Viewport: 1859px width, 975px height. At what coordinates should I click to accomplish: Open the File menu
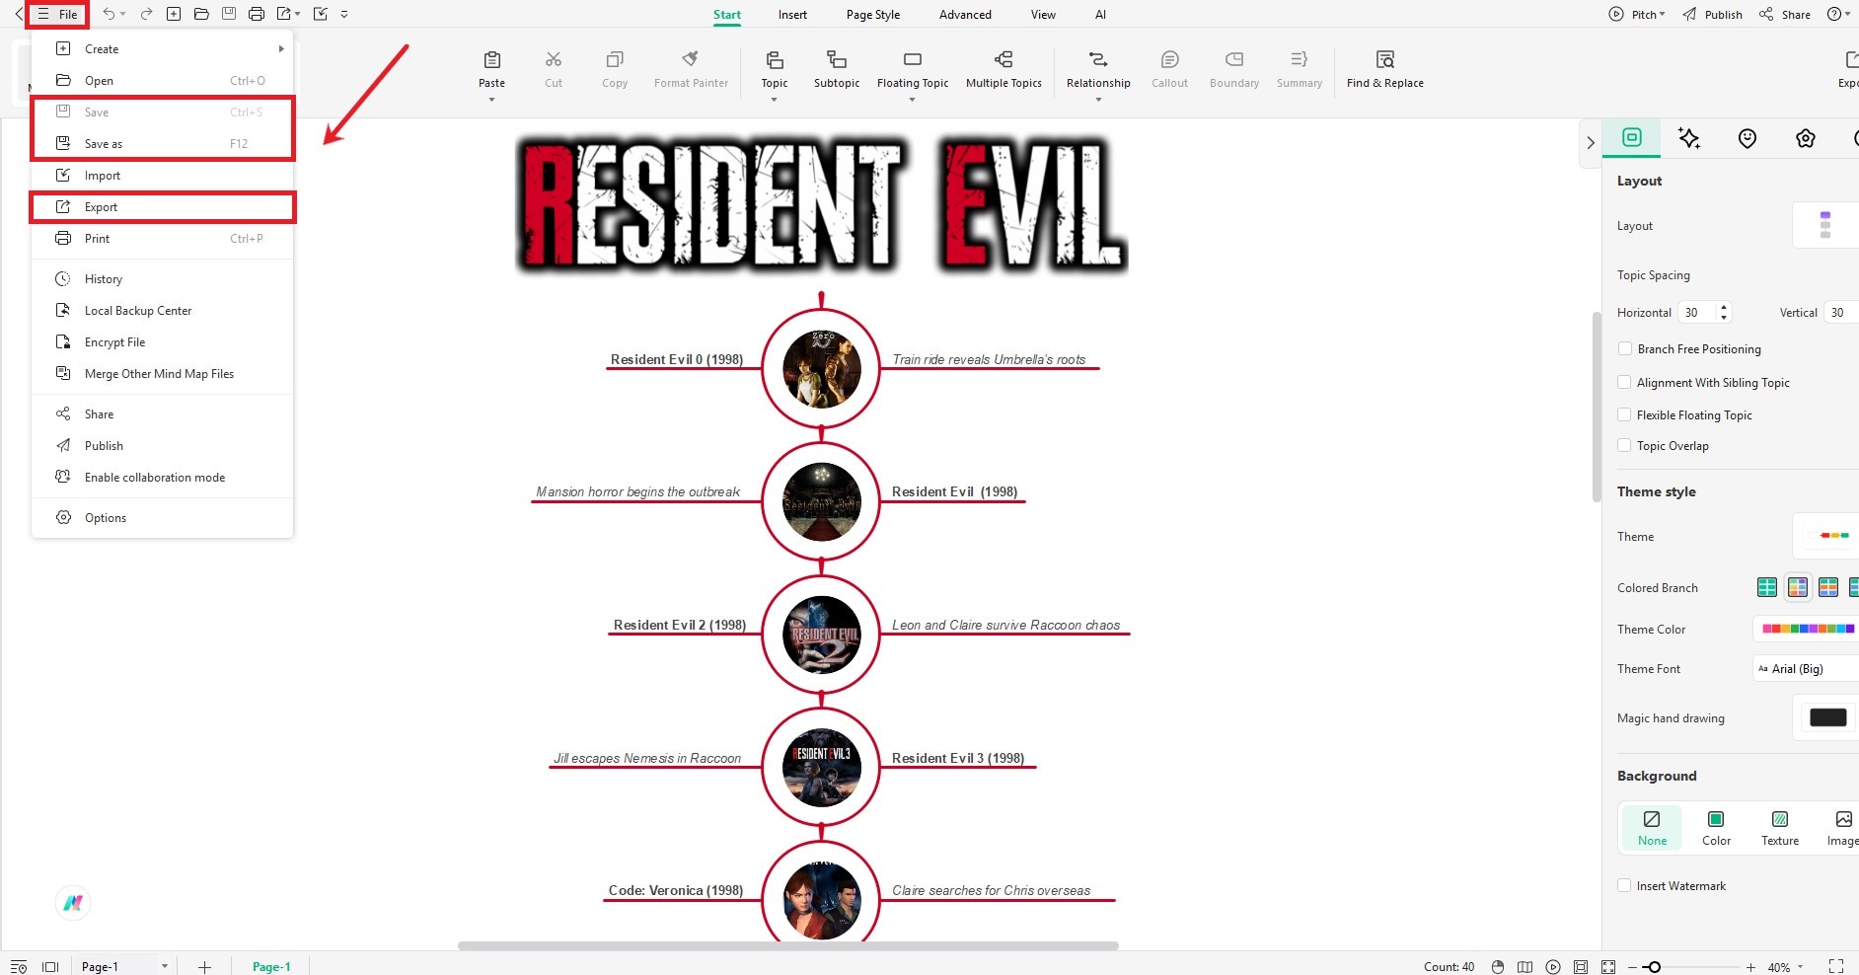(x=57, y=14)
